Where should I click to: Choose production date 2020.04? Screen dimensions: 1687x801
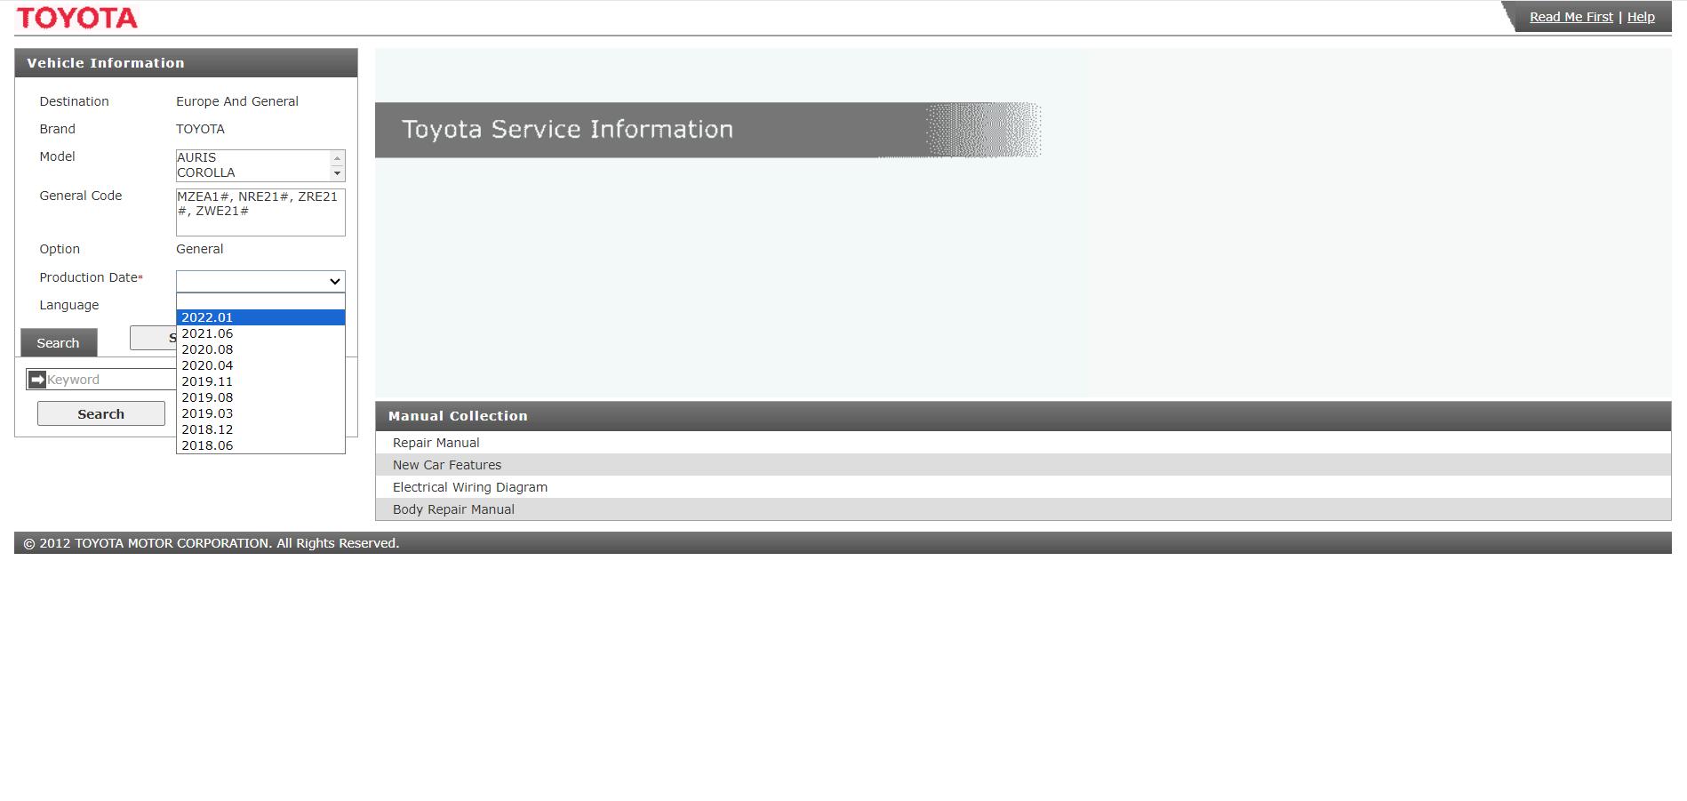tap(260, 365)
